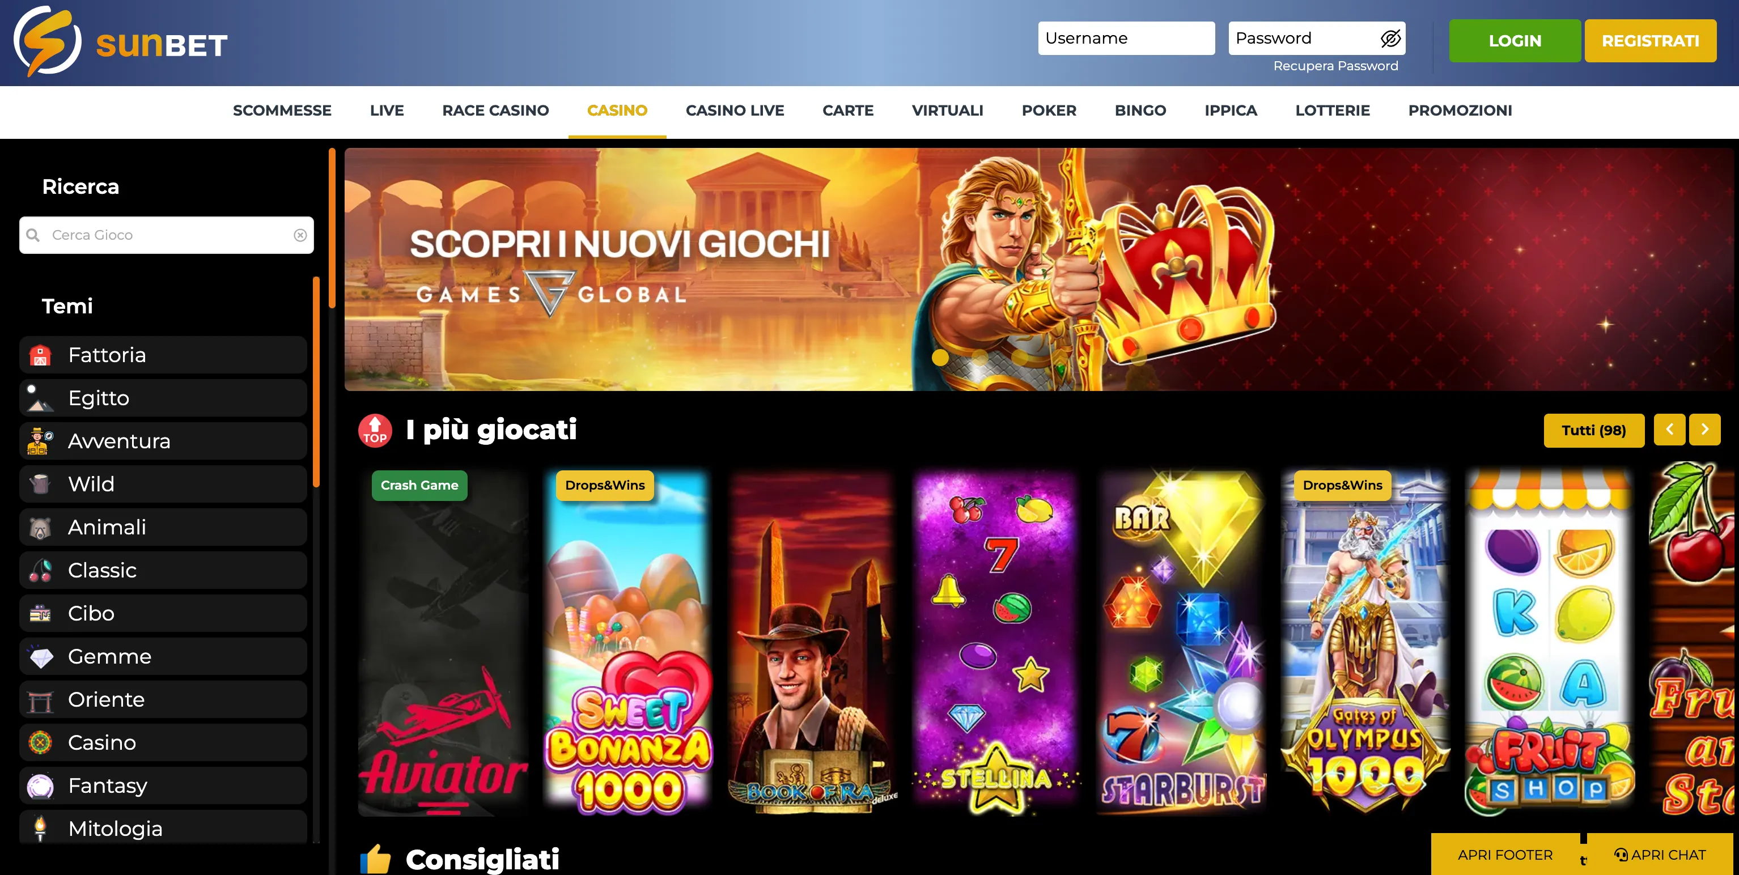Select the Classic cherries theme icon
1739x875 pixels.
[40, 571]
